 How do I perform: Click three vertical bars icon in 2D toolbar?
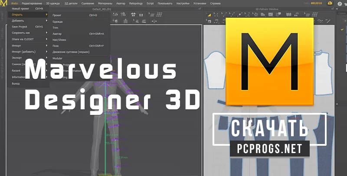289,15
